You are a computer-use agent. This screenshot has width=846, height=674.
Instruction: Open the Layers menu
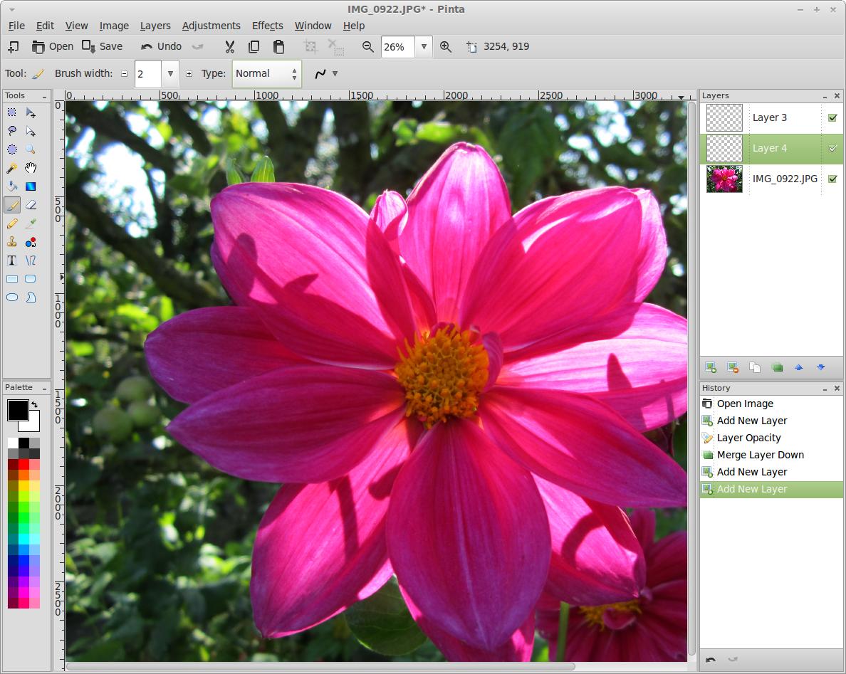155,26
